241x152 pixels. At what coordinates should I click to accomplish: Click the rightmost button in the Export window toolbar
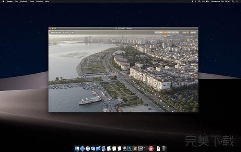[193, 32]
